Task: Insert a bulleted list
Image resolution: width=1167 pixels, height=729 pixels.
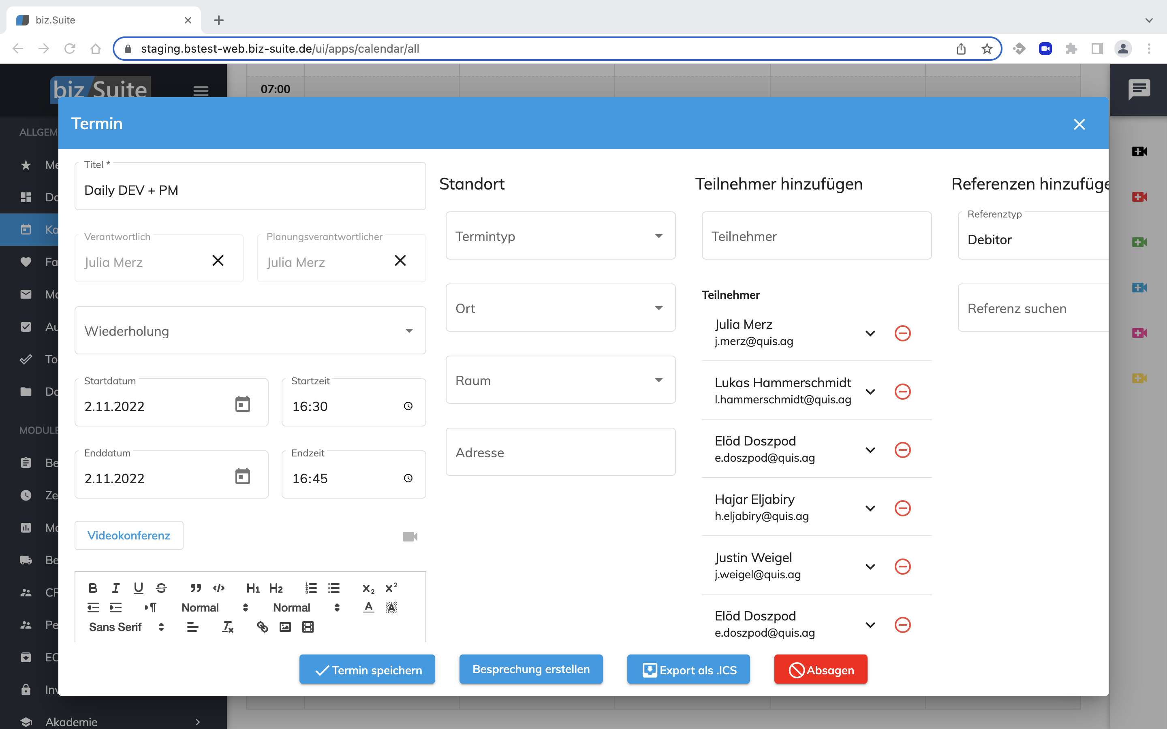Action: coord(334,588)
